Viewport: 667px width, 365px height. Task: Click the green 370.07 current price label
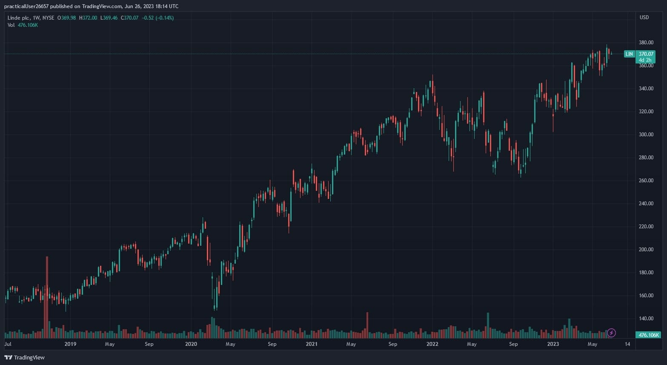(x=646, y=54)
